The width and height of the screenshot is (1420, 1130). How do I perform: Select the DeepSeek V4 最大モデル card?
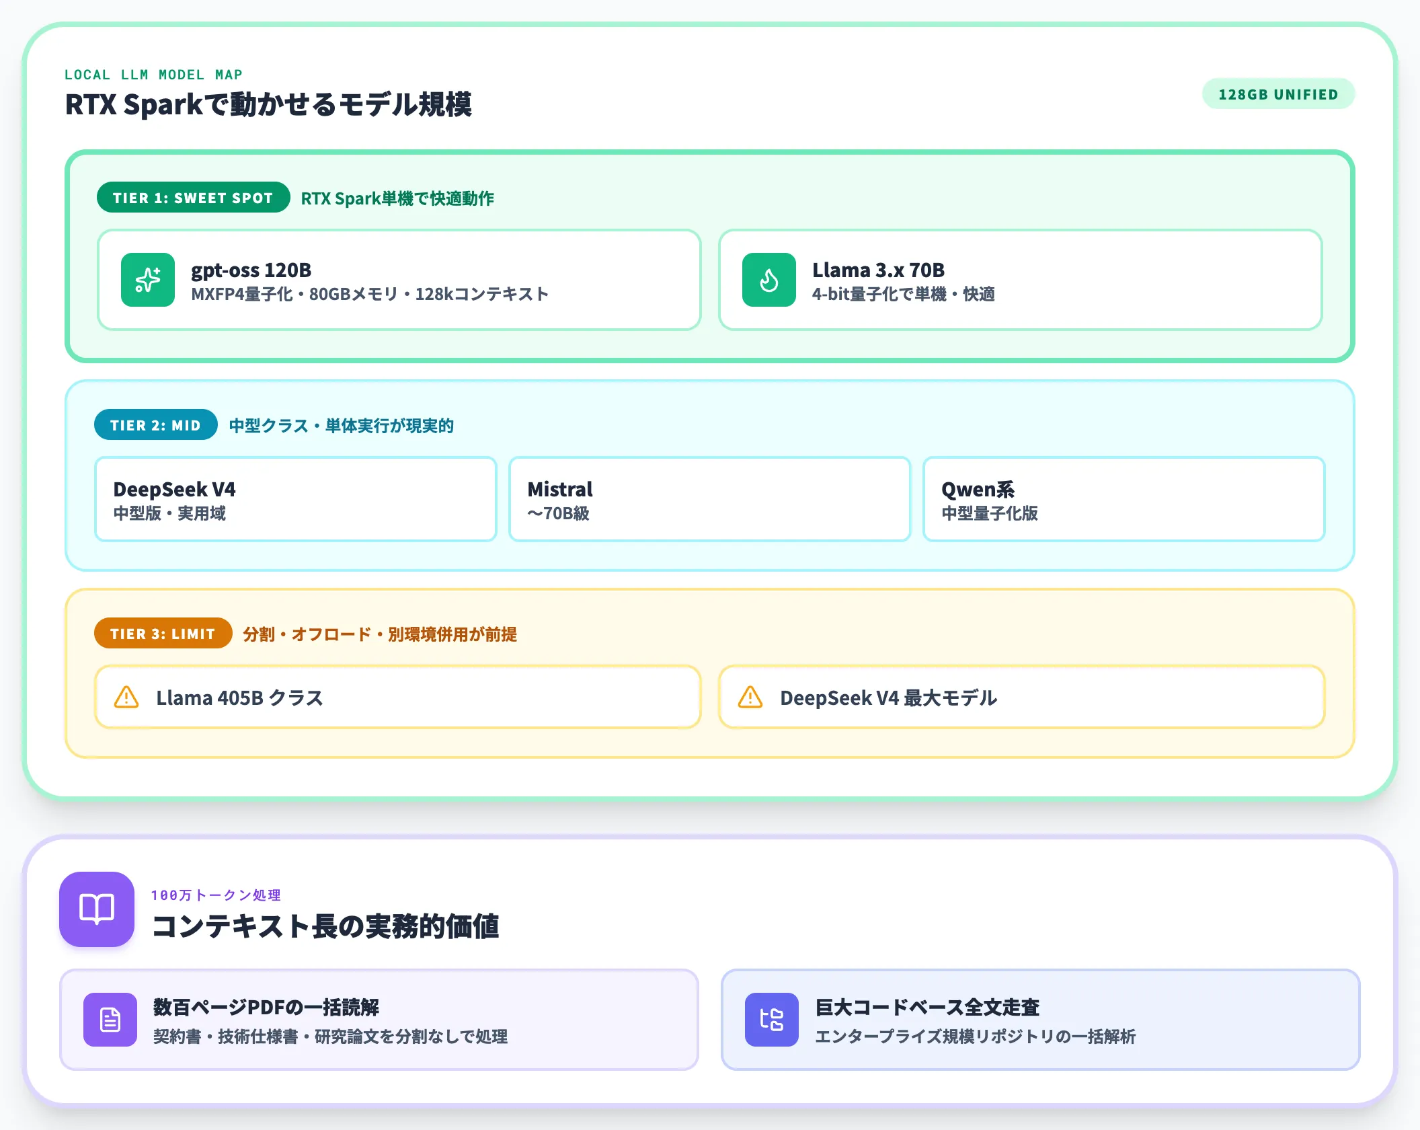pyautogui.click(x=1022, y=697)
